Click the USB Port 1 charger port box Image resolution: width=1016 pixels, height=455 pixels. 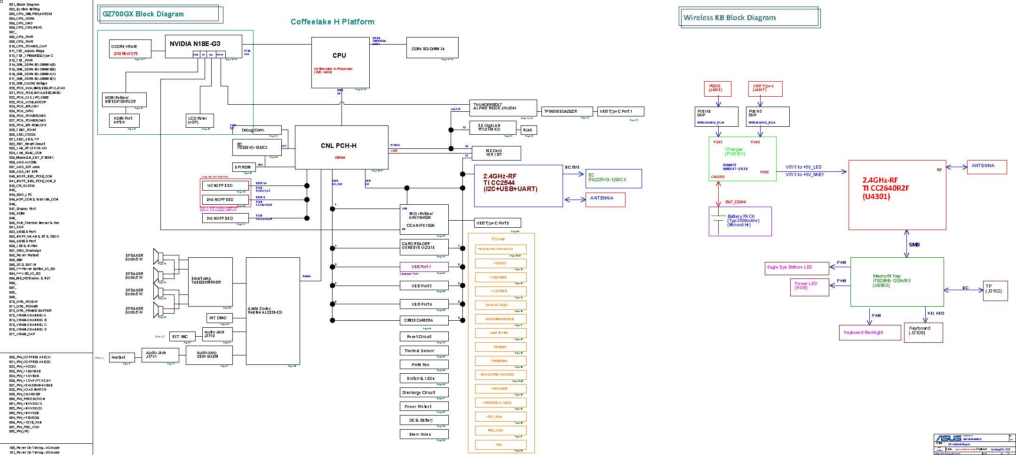point(423,267)
